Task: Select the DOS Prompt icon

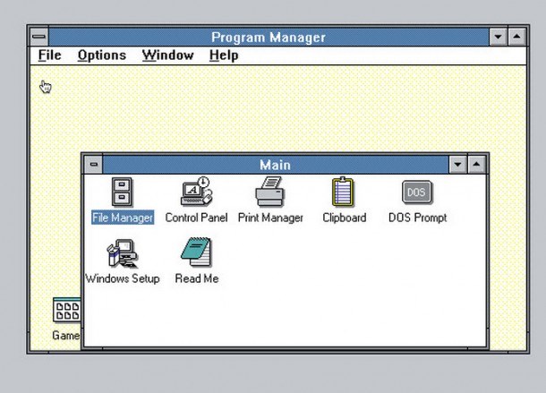Action: [x=417, y=192]
